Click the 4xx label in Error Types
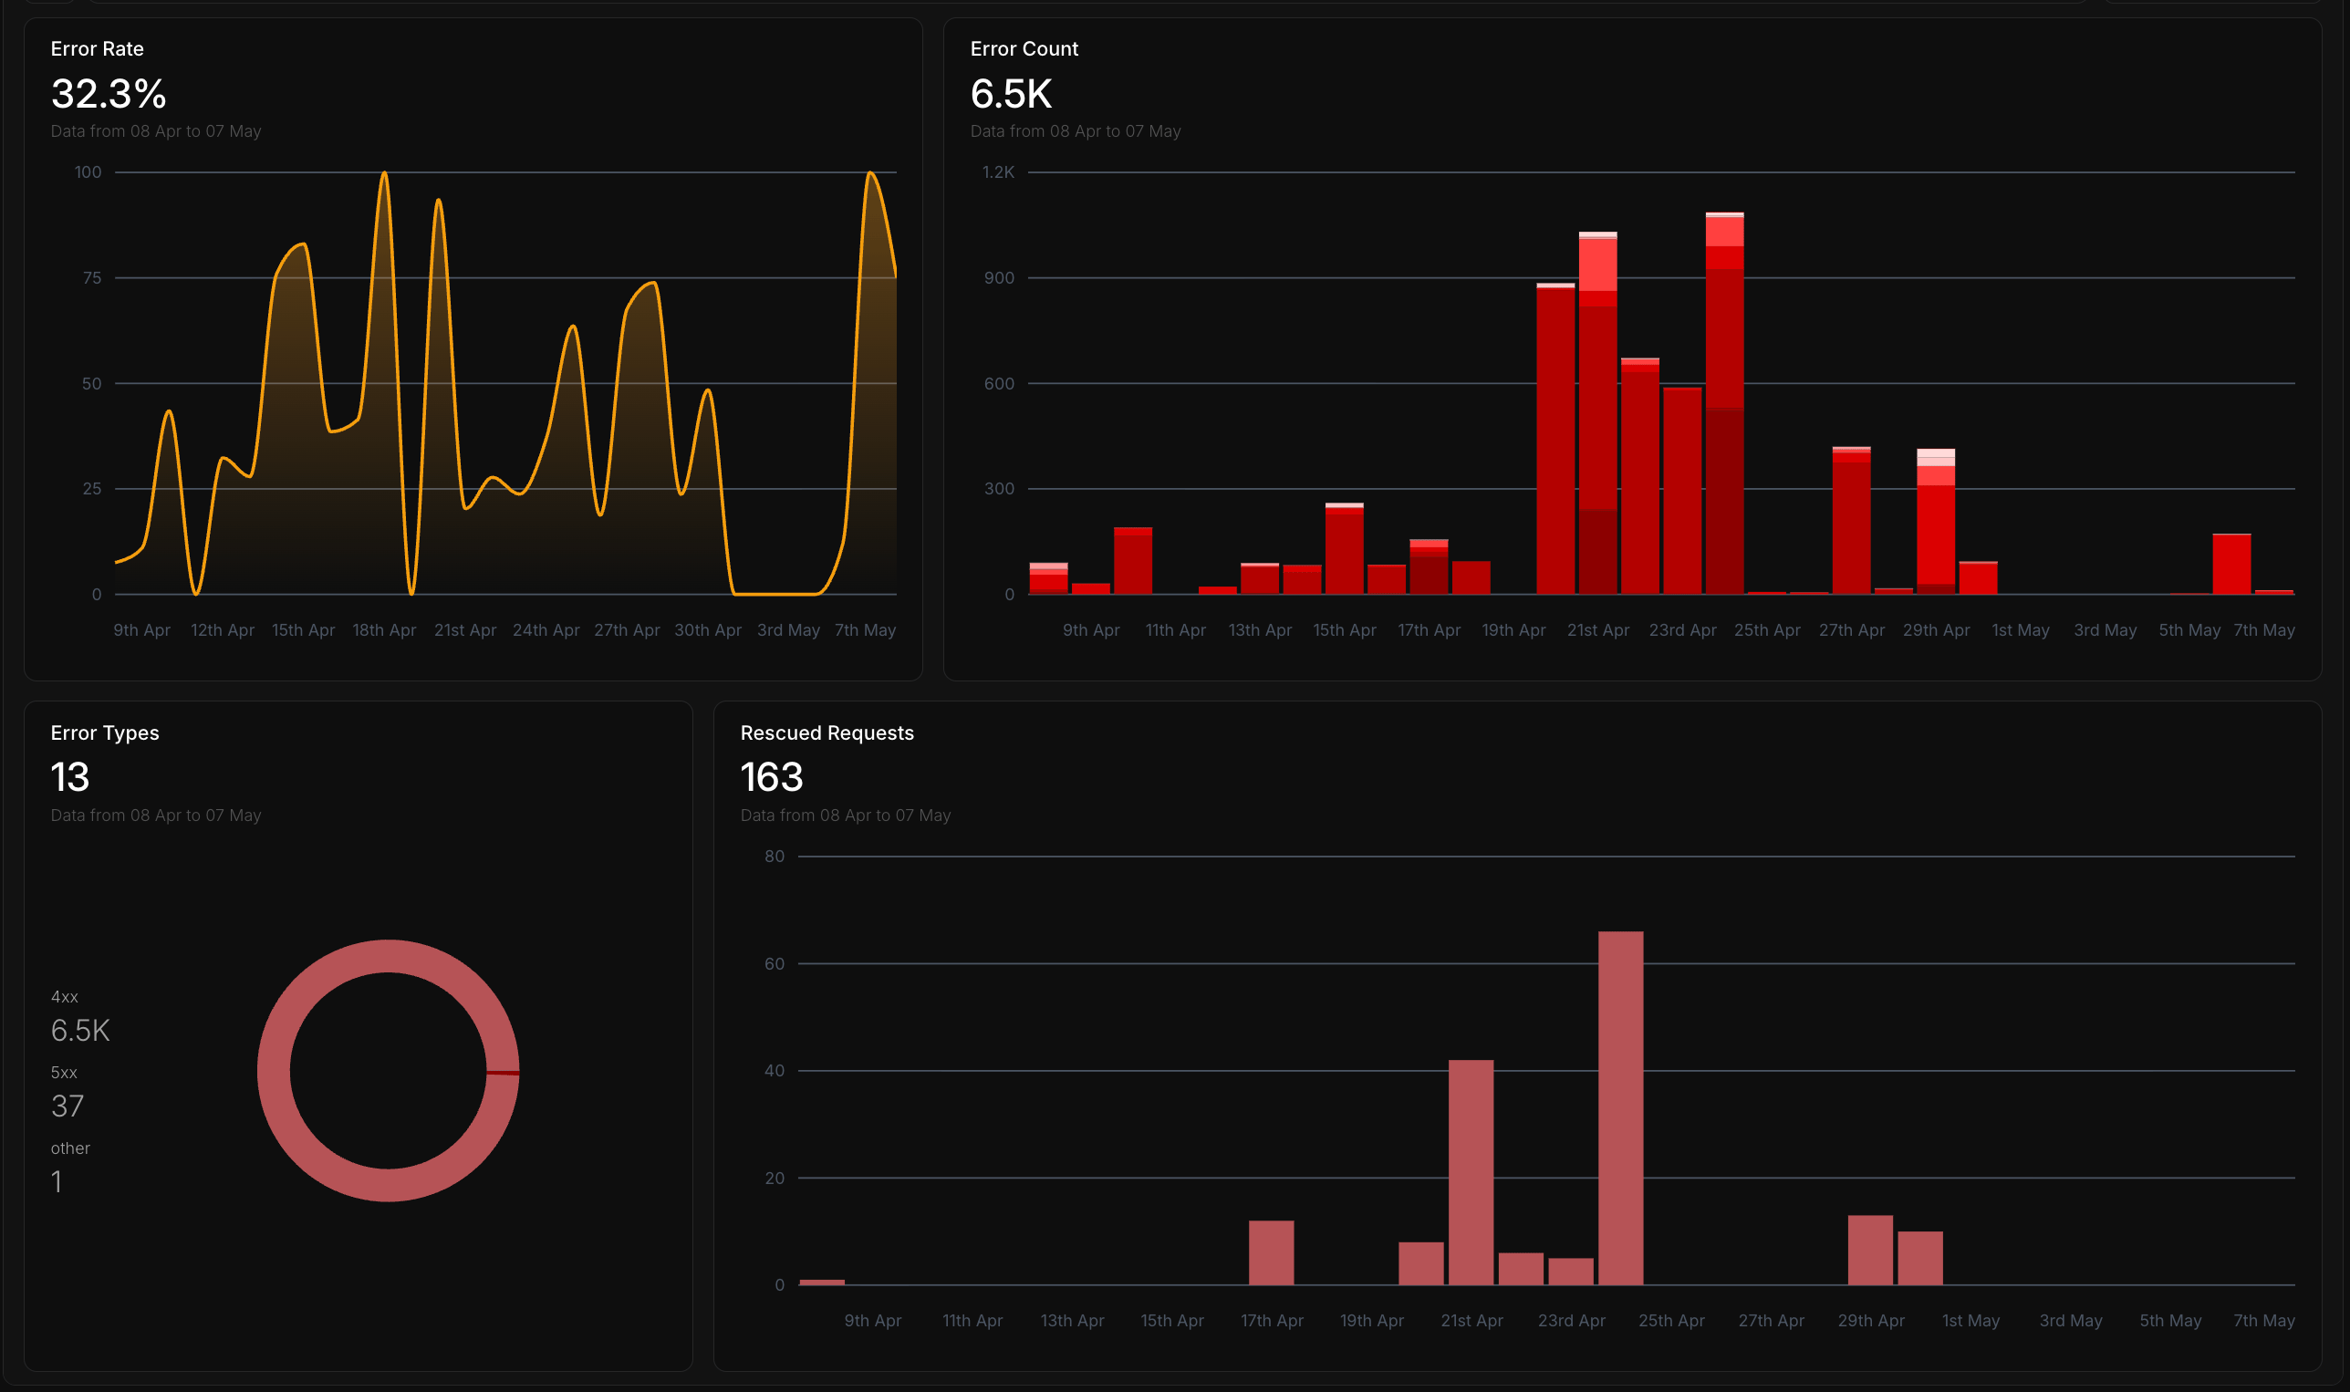This screenshot has height=1392, width=2350. tap(65, 996)
